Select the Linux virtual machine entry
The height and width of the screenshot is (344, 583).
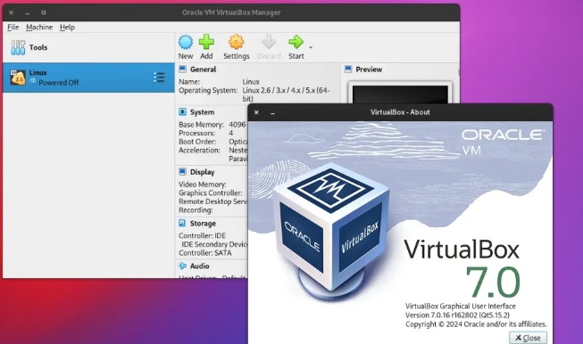(x=88, y=78)
